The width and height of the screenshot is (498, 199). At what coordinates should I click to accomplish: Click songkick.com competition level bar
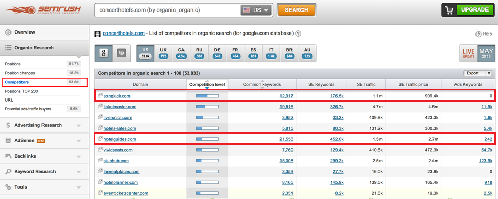point(207,96)
